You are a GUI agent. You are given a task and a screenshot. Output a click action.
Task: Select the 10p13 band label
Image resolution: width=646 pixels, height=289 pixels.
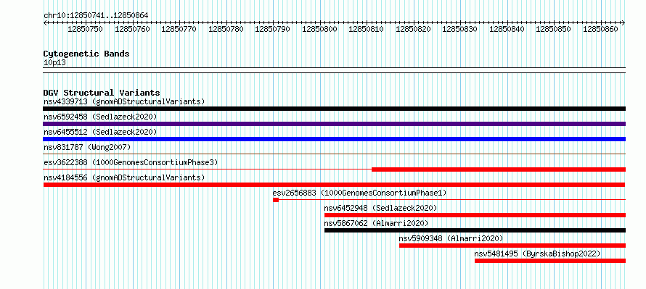(x=54, y=63)
